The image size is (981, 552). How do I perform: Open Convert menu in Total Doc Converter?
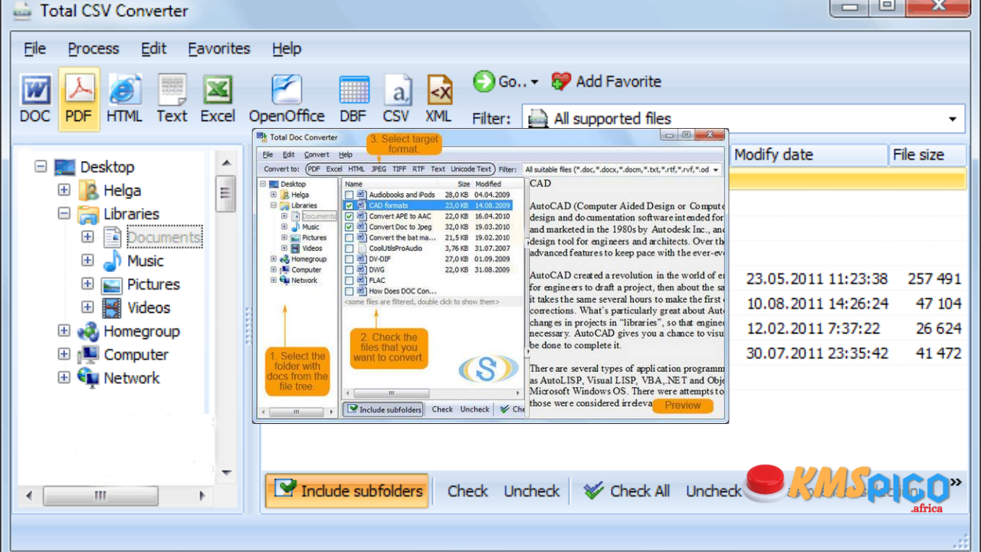pos(317,155)
